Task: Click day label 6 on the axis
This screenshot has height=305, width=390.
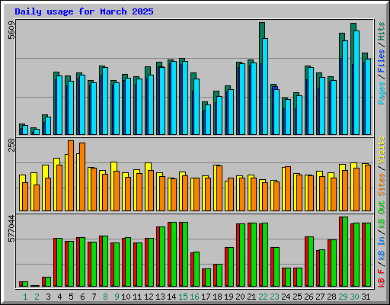Action: [82, 297]
